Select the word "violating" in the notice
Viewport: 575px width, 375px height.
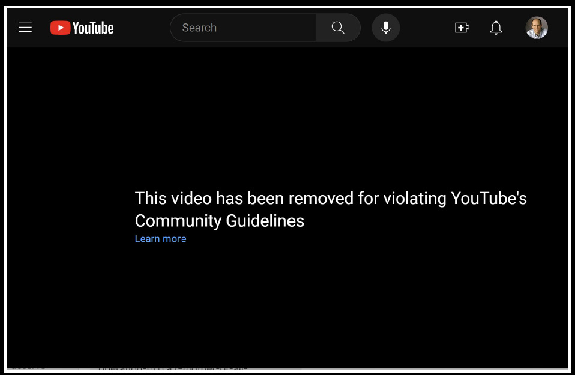point(415,199)
